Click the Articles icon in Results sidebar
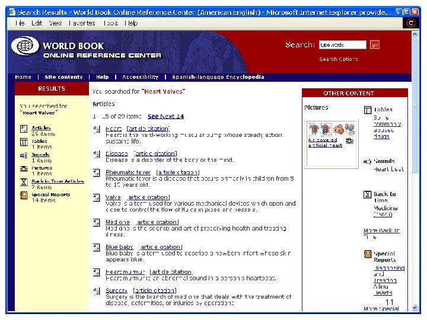The height and width of the screenshot is (320, 427). [x=24, y=129]
